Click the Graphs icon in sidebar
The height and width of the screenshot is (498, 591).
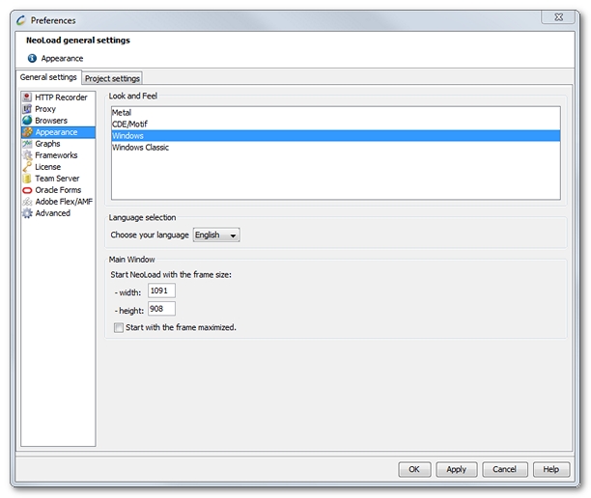tap(27, 144)
